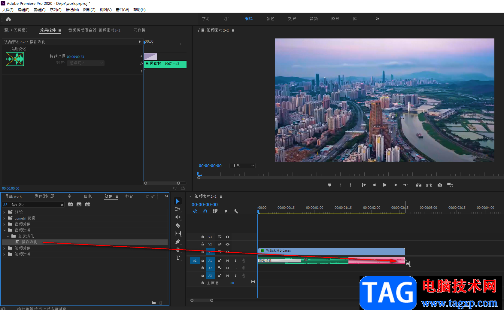Go to In point button
504x310 pixels.
[364, 185]
